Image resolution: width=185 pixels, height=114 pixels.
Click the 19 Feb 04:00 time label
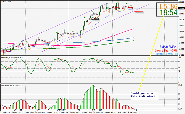pos(40,112)
